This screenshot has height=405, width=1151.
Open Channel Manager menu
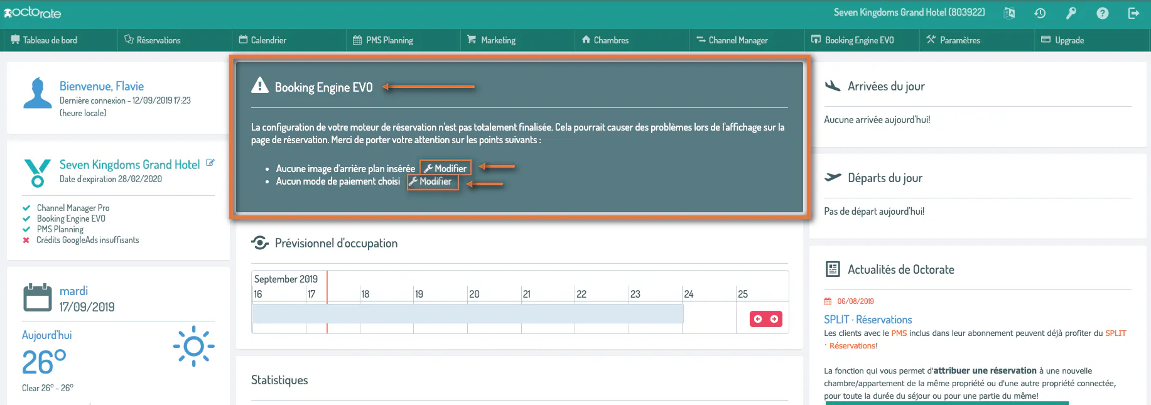point(732,40)
